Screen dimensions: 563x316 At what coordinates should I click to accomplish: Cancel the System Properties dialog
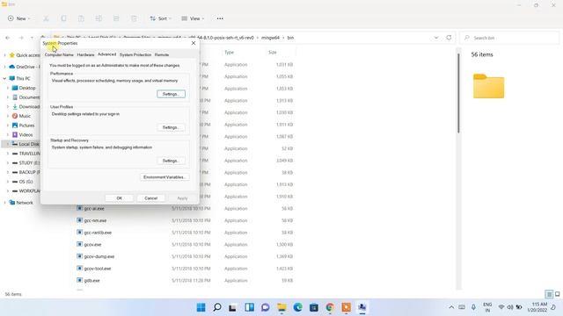click(150, 198)
